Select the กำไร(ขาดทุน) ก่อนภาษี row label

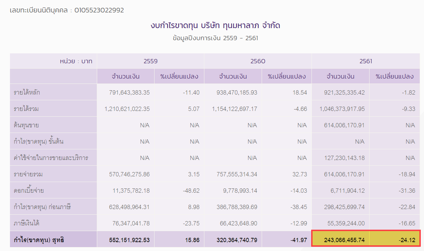click(42, 207)
